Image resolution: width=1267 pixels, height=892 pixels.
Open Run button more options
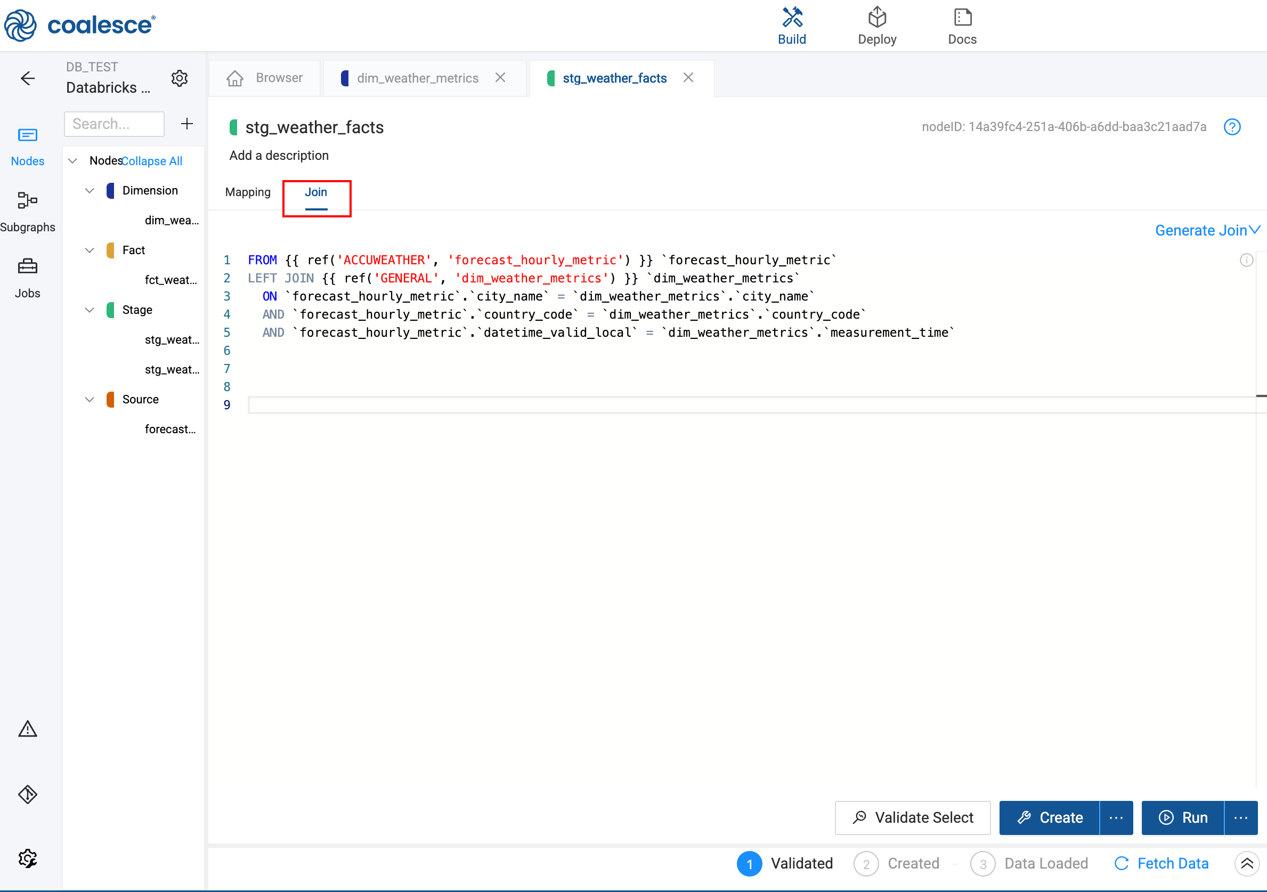(x=1240, y=817)
